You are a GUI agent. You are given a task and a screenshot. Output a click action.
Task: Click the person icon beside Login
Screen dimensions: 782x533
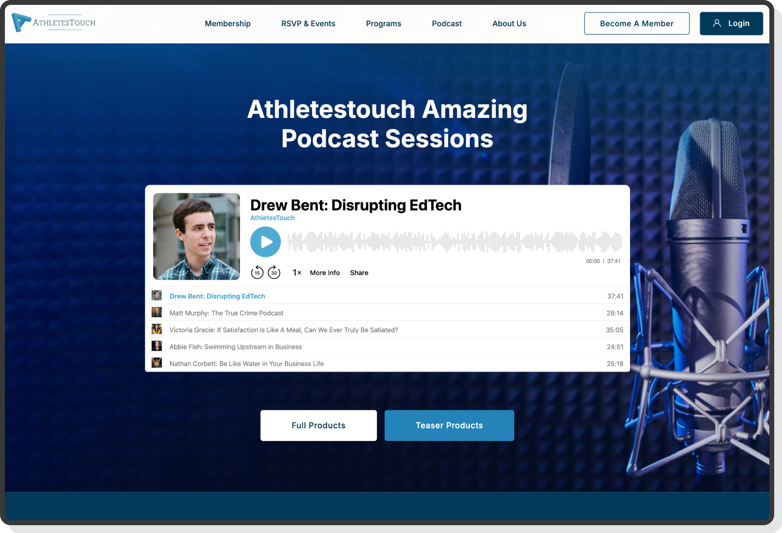(717, 23)
